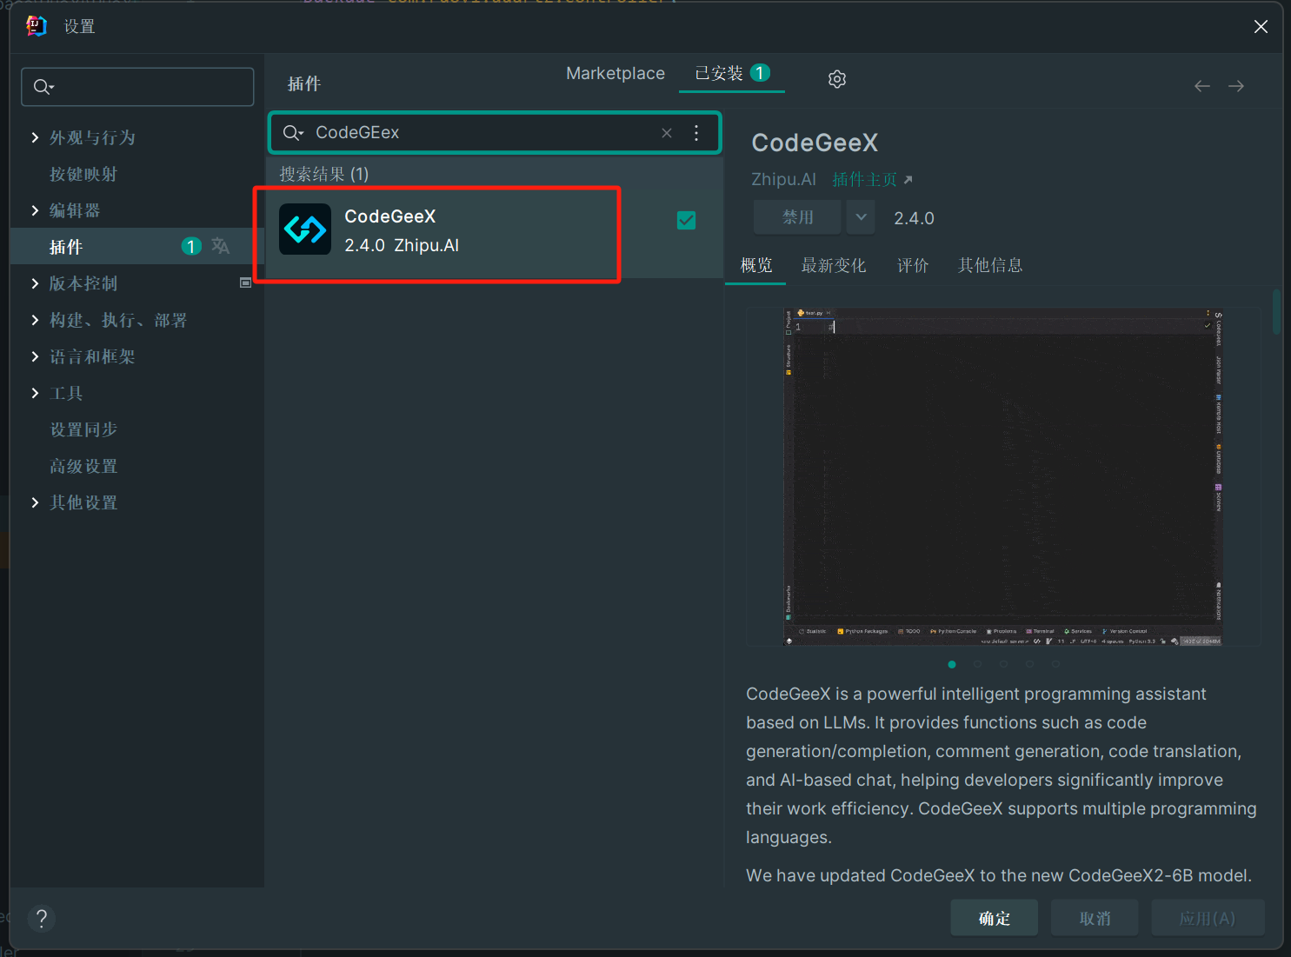Click the 取消 button
The width and height of the screenshot is (1291, 957).
(x=1095, y=918)
